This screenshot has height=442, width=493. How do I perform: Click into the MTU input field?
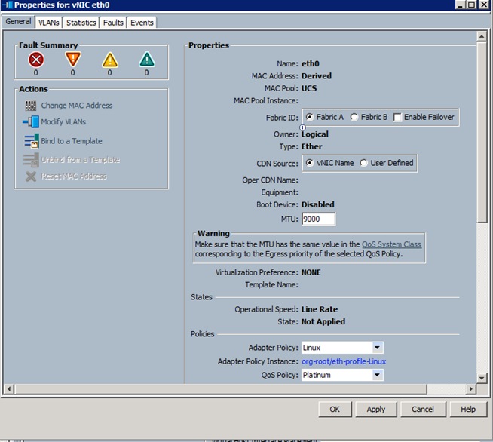point(318,219)
